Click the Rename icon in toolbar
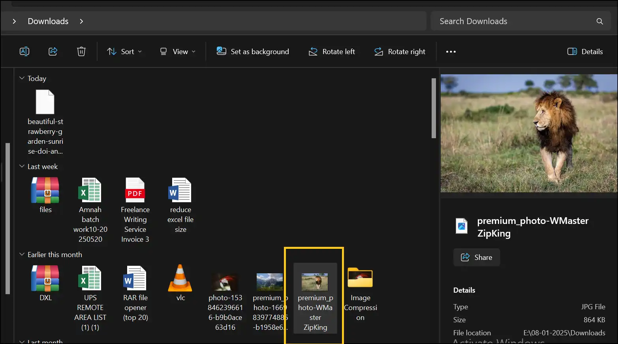Viewport: 618px width, 344px height. pyautogui.click(x=24, y=51)
